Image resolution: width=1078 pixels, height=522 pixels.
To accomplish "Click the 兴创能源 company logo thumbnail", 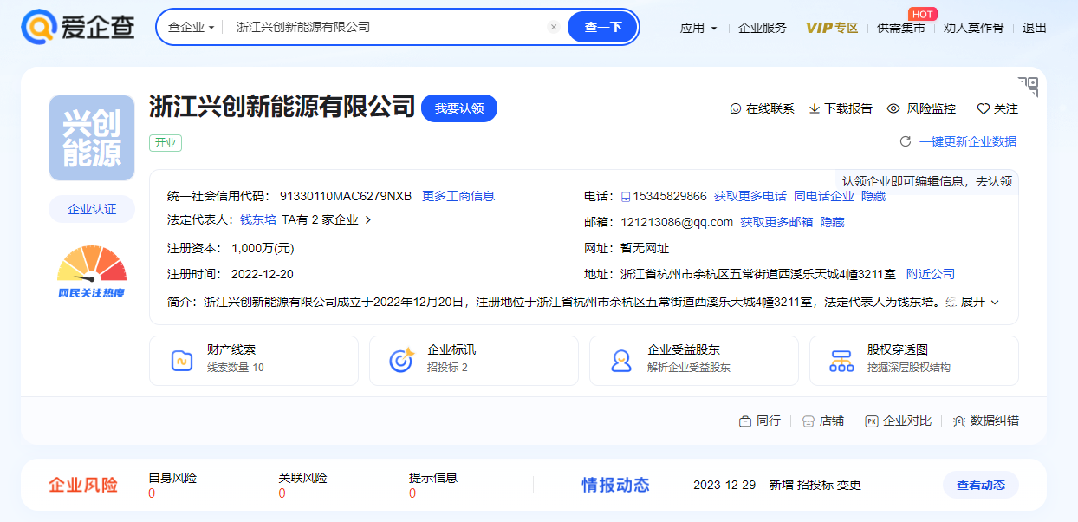I will [92, 138].
